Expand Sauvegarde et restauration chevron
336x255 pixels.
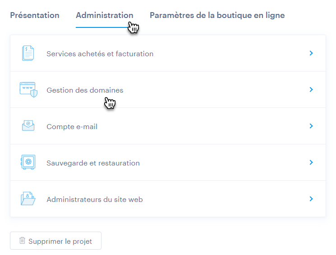(311, 162)
